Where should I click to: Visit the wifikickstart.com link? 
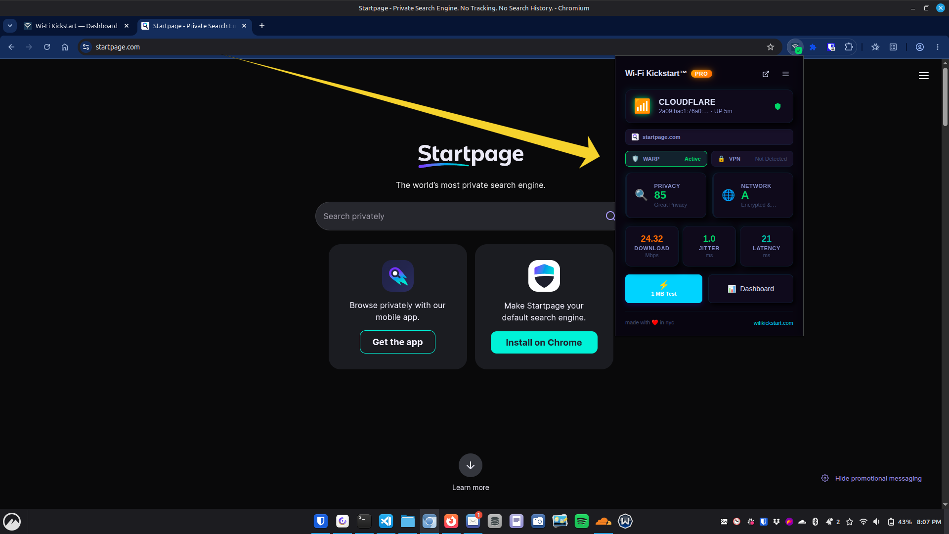773,323
